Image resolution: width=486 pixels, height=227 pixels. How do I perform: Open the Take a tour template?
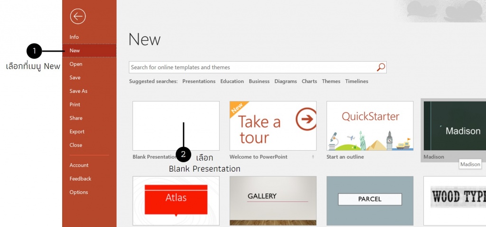(x=273, y=126)
